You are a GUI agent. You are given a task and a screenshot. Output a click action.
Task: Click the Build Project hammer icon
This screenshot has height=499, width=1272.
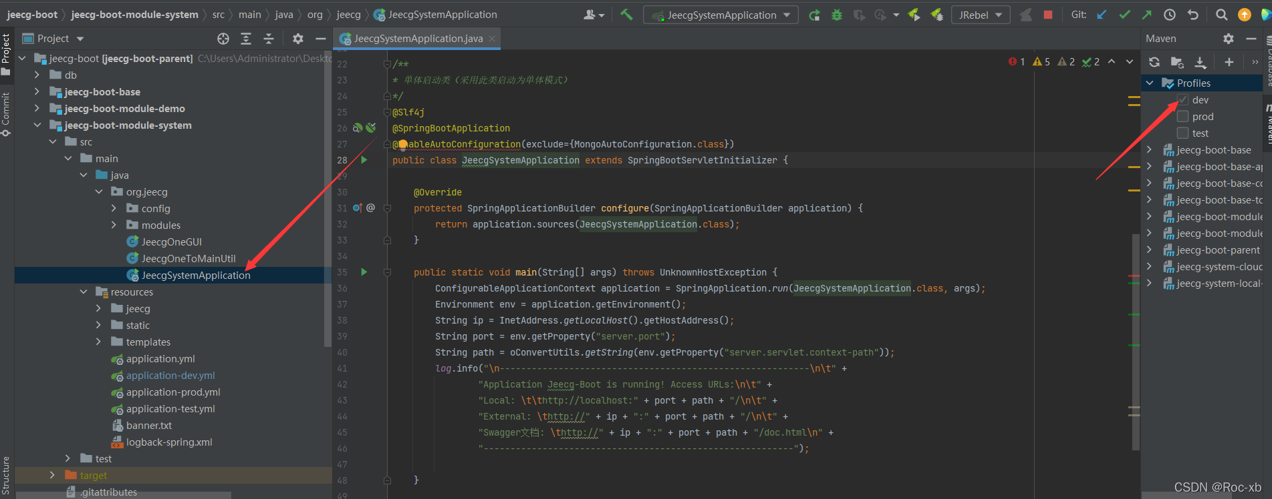626,15
